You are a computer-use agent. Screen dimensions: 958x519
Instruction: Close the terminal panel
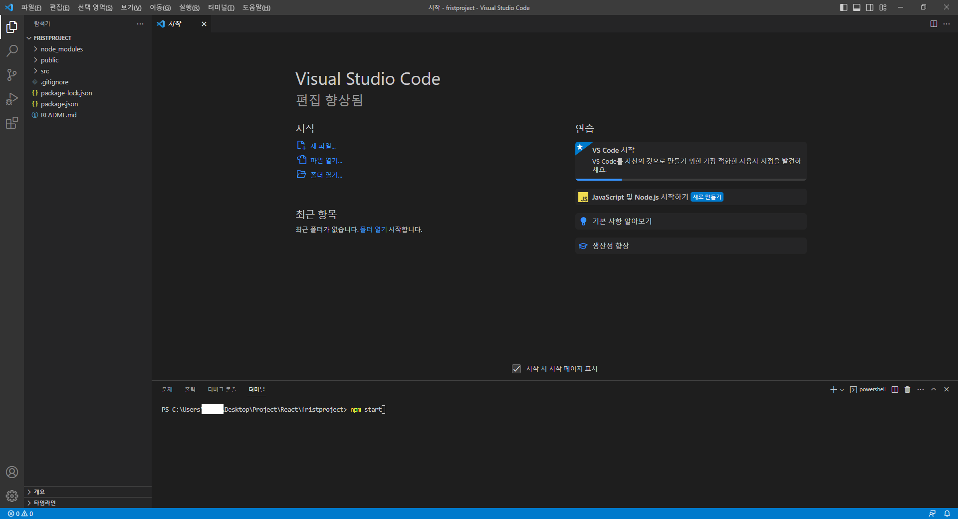coord(947,389)
